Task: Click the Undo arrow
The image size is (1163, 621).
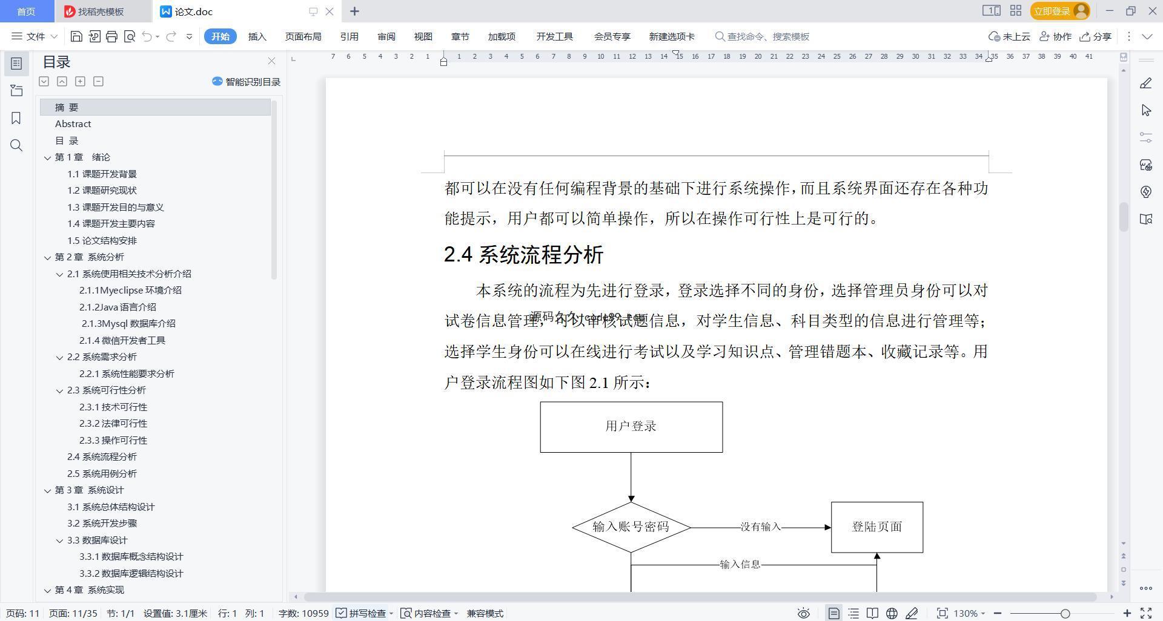Action: coord(147,36)
